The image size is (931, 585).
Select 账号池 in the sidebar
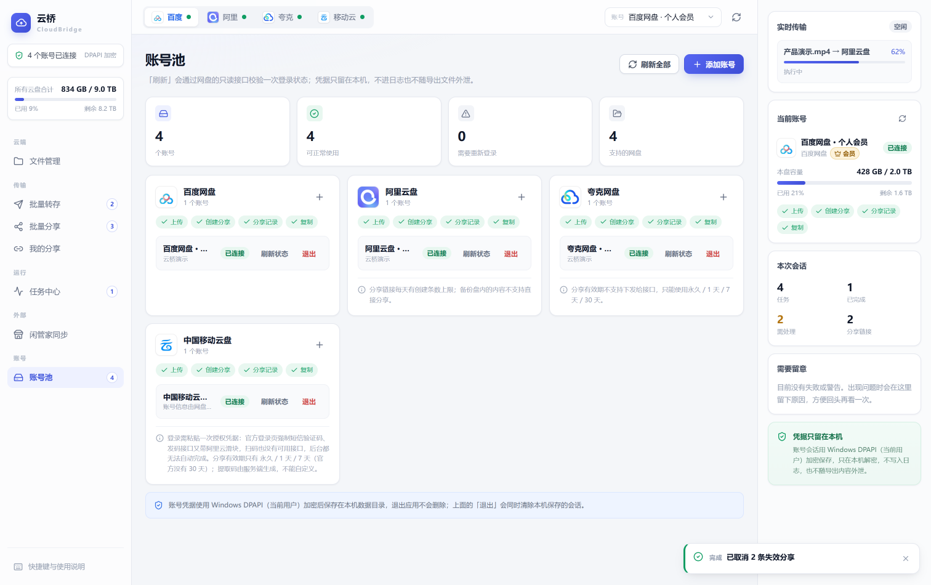point(65,377)
